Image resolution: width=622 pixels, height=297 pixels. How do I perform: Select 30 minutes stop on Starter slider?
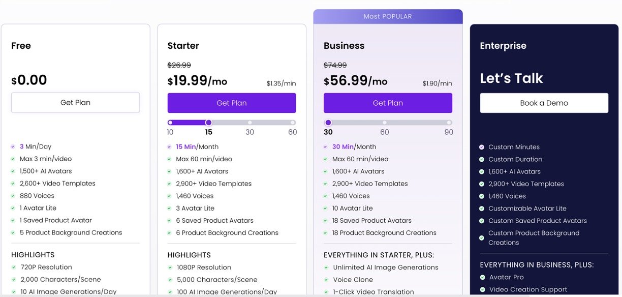(250, 123)
